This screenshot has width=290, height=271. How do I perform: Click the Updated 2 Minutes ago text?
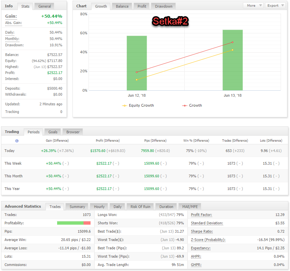point(51,104)
